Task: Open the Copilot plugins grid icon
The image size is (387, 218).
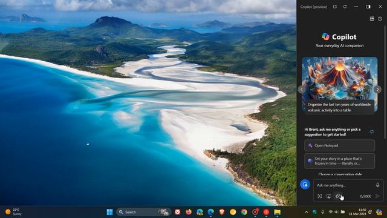Action: (x=372, y=19)
